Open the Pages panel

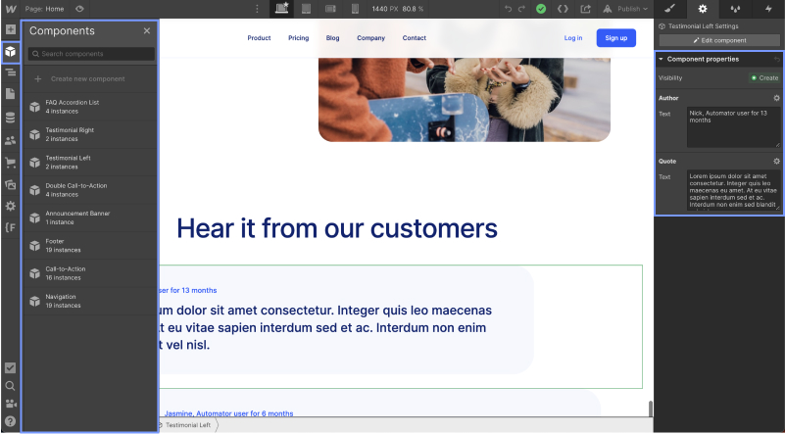click(11, 94)
